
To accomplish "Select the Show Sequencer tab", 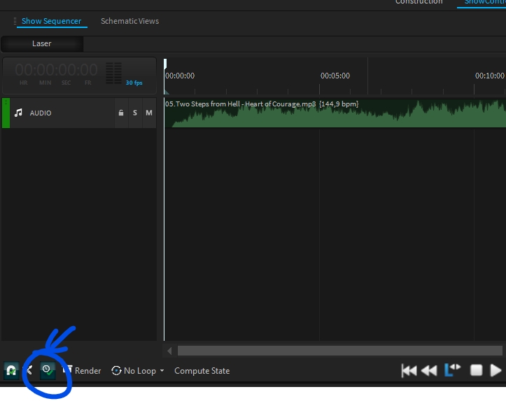I will click(x=51, y=21).
